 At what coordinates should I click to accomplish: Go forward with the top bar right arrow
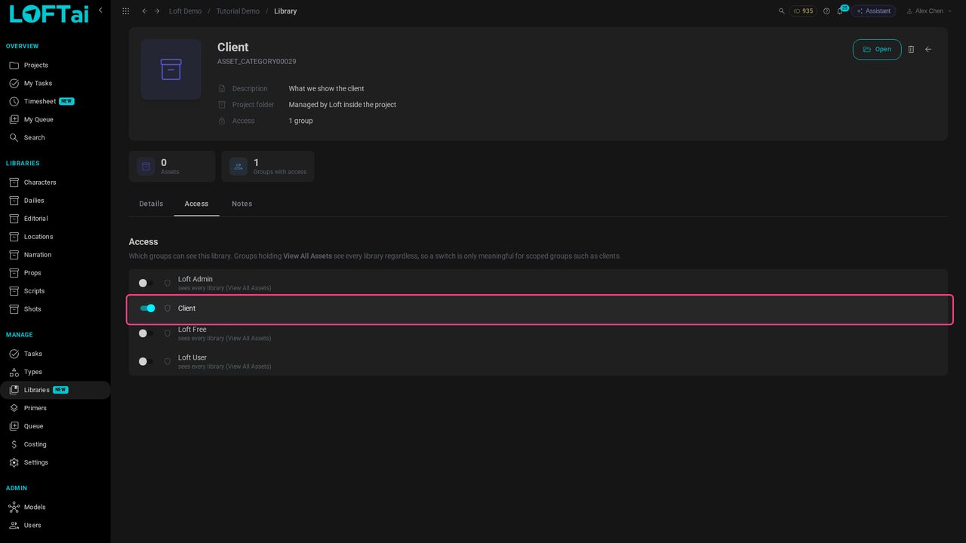point(157,11)
